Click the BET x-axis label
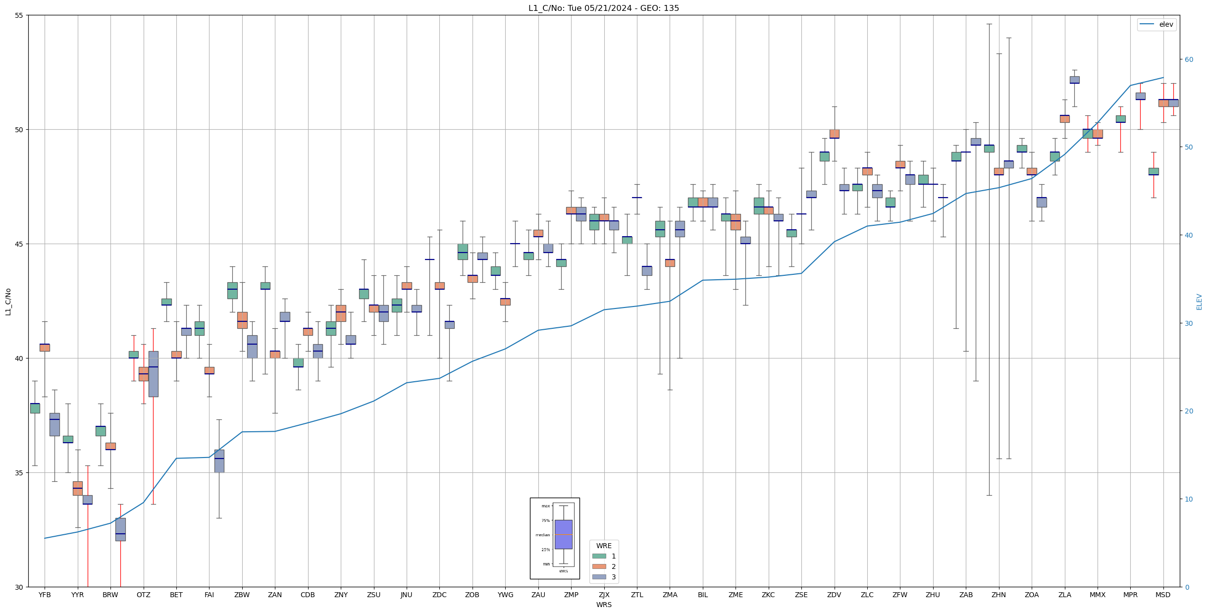Viewport: 1208px width, 613px height. tap(176, 595)
